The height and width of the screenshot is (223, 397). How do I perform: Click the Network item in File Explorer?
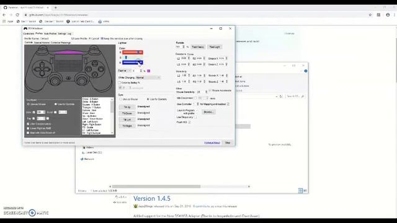point(87,159)
